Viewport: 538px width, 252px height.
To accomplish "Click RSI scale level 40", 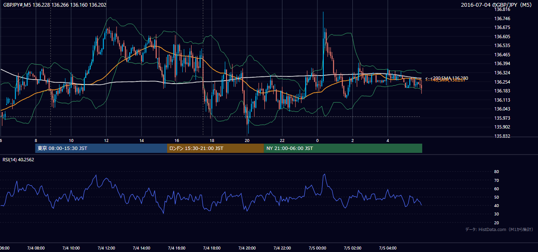I will (497, 205).
